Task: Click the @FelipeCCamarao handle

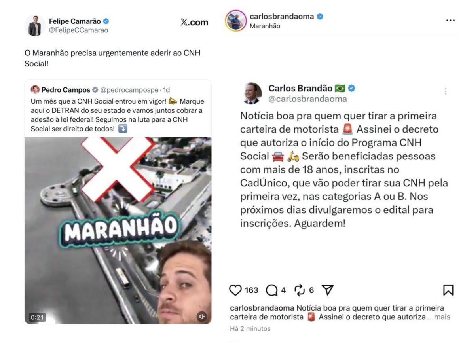Action: tap(78, 30)
